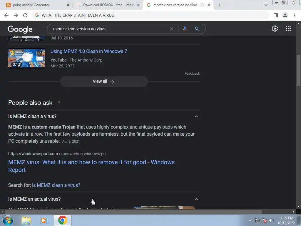301x226 pixels.
Task: Start voice search with microphone
Action: coord(185,29)
